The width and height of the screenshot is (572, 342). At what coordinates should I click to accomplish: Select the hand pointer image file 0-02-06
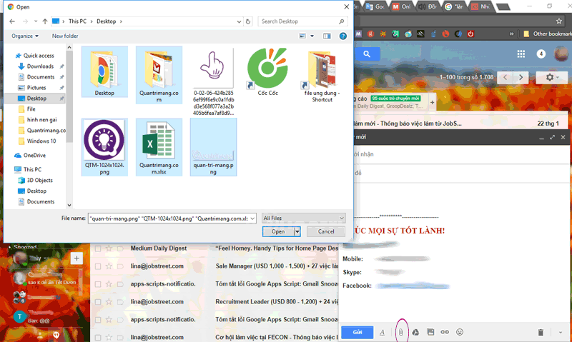click(213, 81)
